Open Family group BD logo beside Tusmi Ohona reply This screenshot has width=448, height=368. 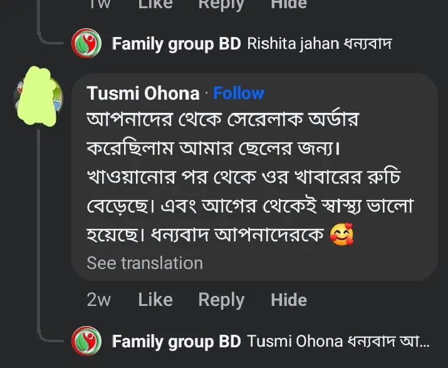(x=86, y=342)
